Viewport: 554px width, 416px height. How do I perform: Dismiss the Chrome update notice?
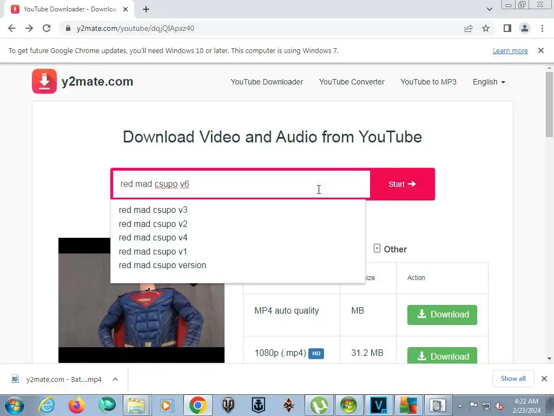[x=540, y=50]
